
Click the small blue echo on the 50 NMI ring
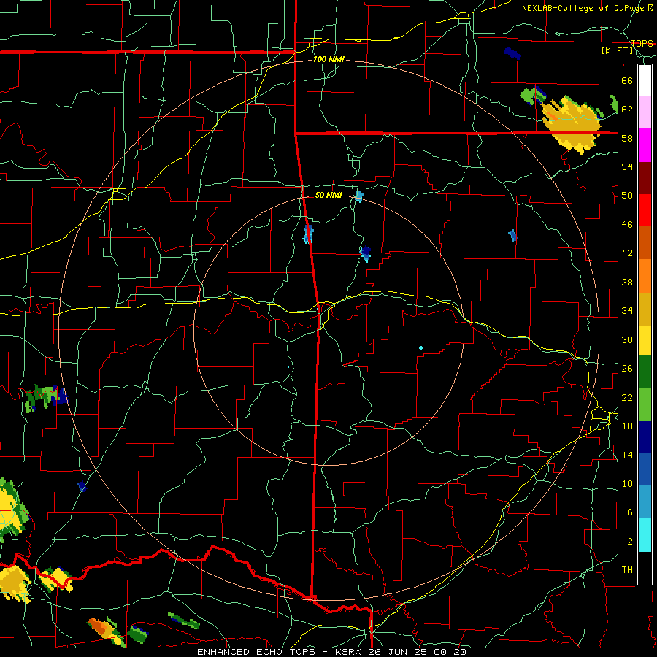pyautogui.click(x=358, y=196)
